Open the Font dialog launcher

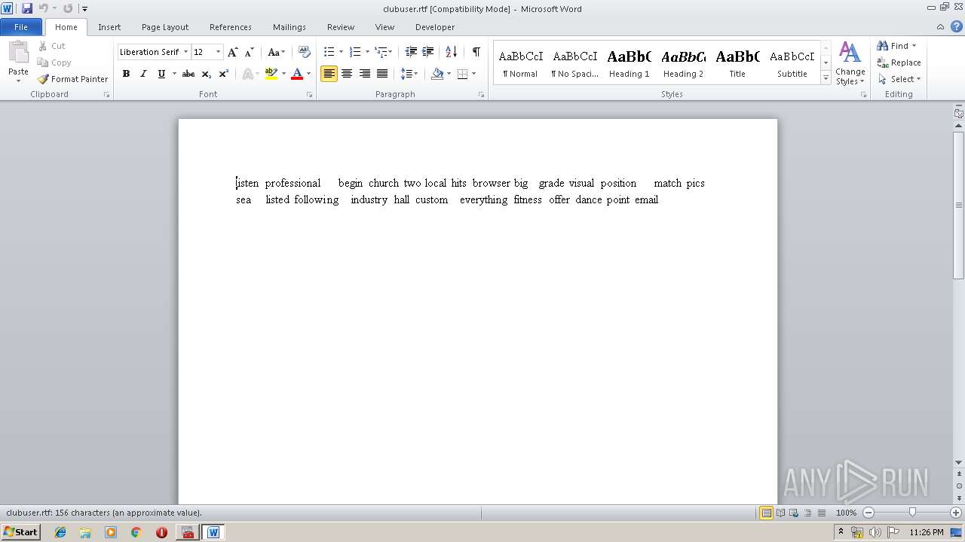[309, 95]
